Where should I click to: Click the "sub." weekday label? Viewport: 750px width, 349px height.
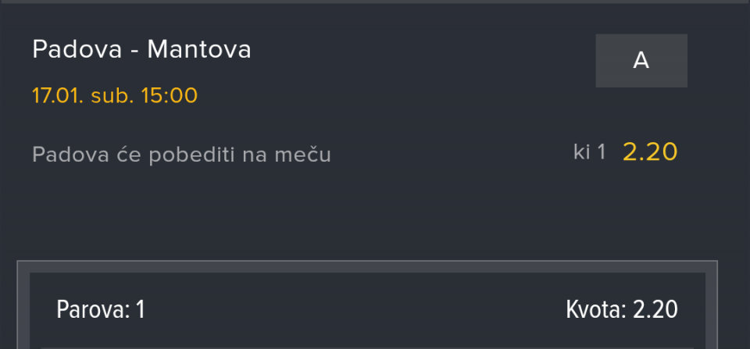point(108,96)
